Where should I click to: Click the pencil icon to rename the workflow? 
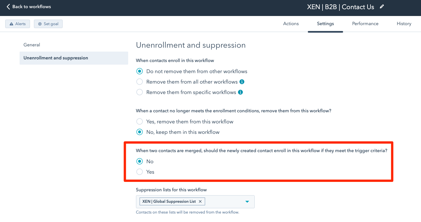click(x=382, y=7)
